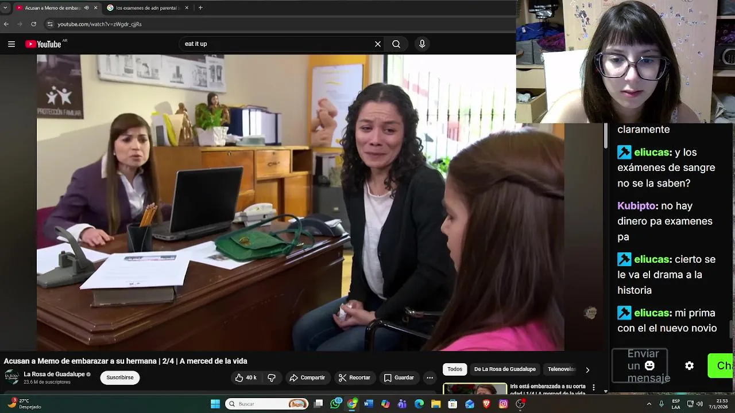Open the site information icon beside the URL
Screen dimensions: 735x413
click(x=50, y=24)
